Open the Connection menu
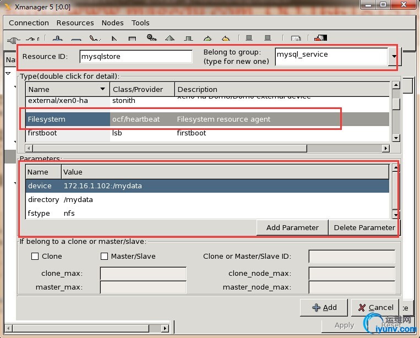This screenshot has height=338, width=420. 29,23
